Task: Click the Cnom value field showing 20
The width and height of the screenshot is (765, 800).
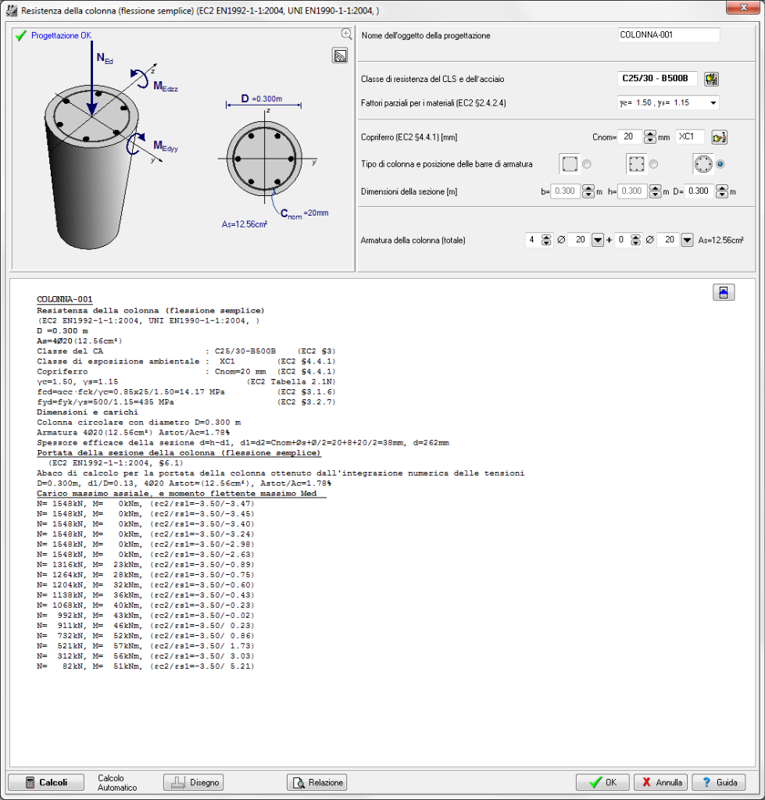Action: 631,137
